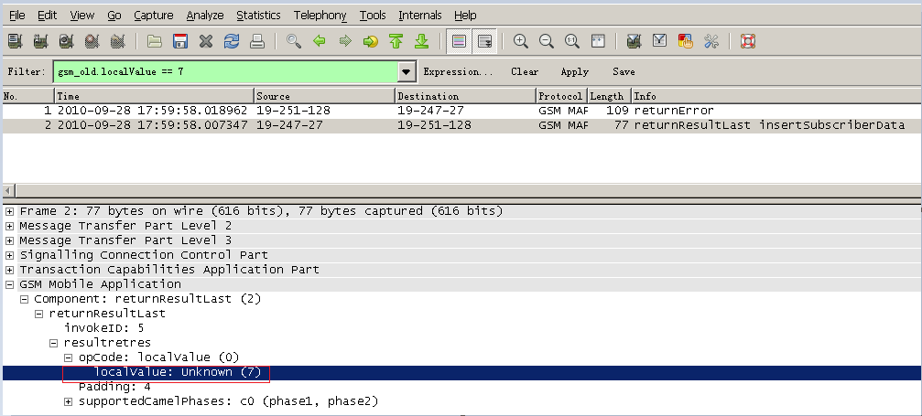Screen dimensions: 922x416
Task: Open the coloring rules editor
Action: point(685,41)
